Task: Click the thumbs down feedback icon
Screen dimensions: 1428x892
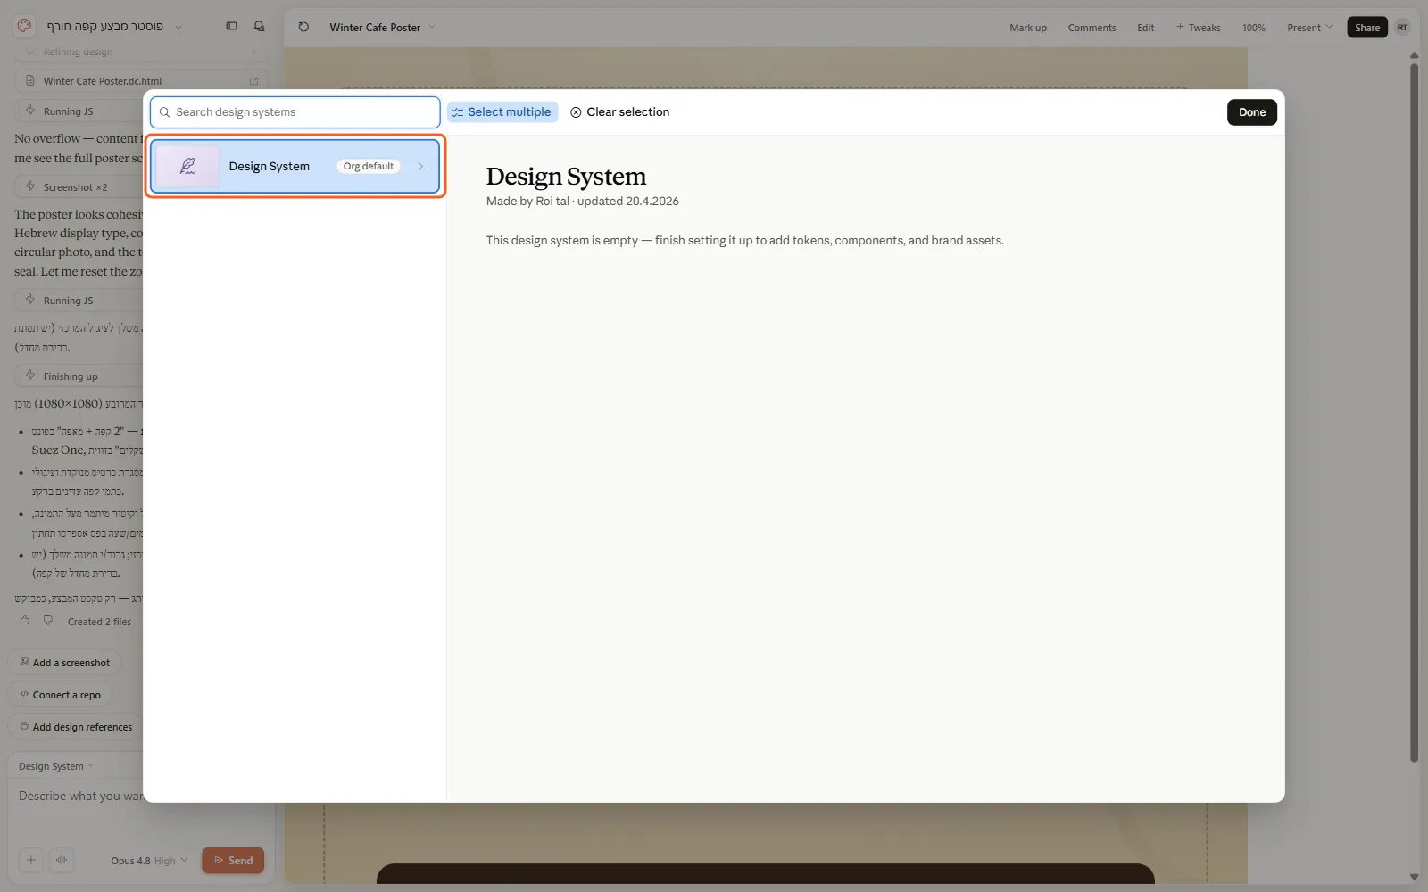Action: click(x=48, y=621)
